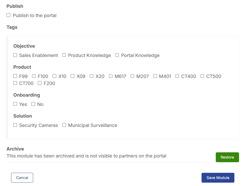245x186 pixels.
Task: Select the X10 product tag
Action: pyautogui.click(x=54, y=76)
